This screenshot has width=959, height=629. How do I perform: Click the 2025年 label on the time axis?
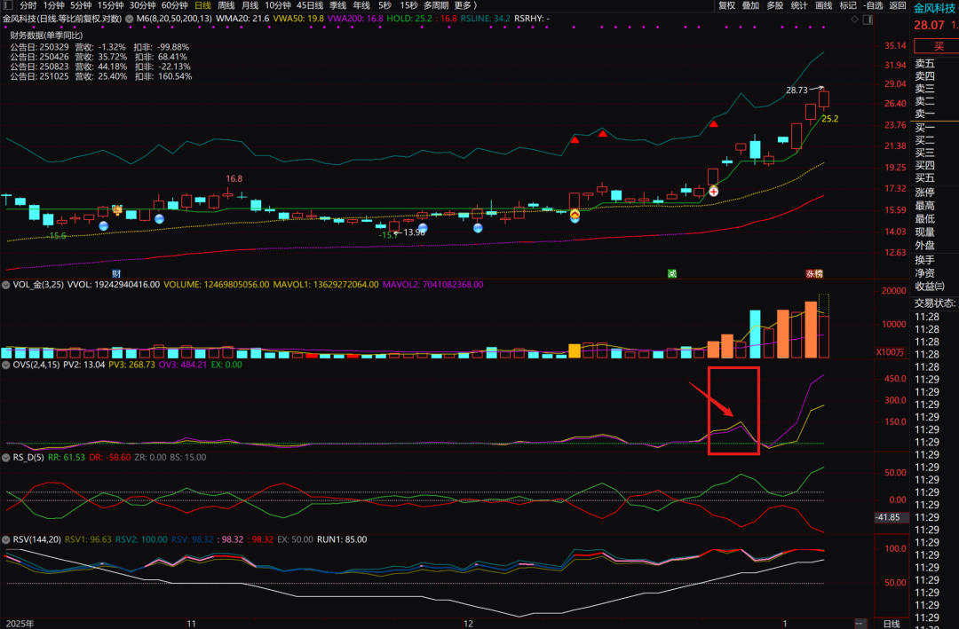(20, 624)
